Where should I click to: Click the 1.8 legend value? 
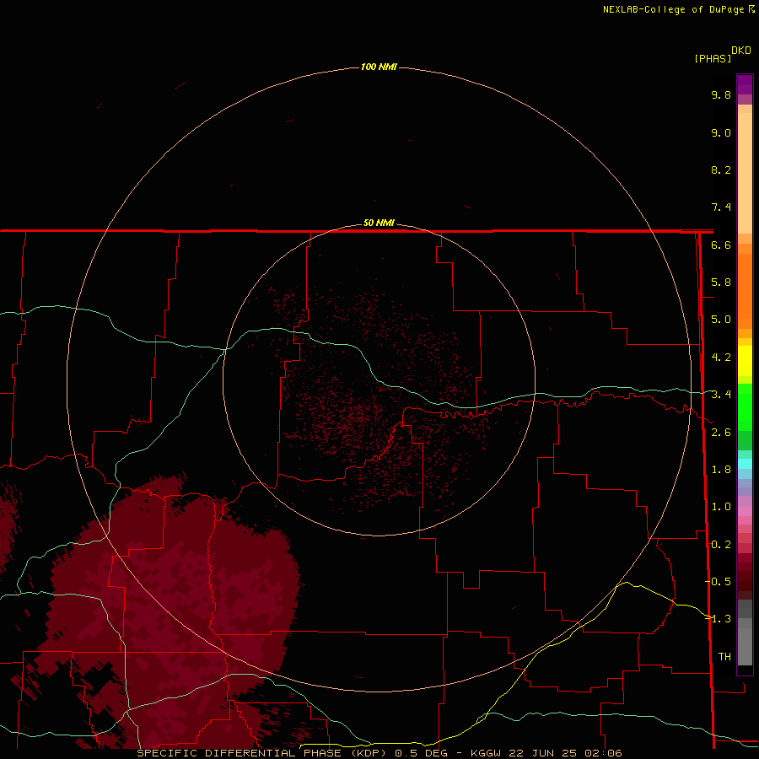[721, 470]
